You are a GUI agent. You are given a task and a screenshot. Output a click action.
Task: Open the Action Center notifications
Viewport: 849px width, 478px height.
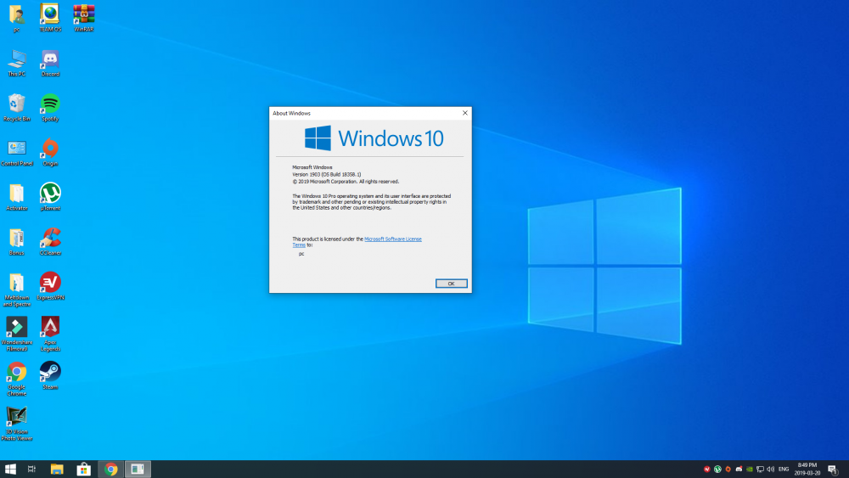833,469
